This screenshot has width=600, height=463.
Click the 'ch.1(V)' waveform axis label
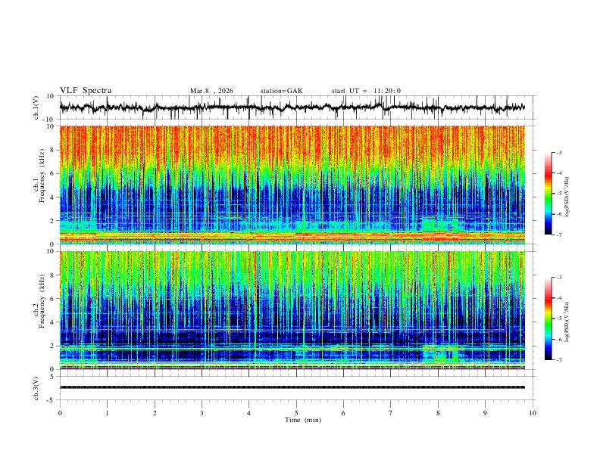[x=36, y=107]
